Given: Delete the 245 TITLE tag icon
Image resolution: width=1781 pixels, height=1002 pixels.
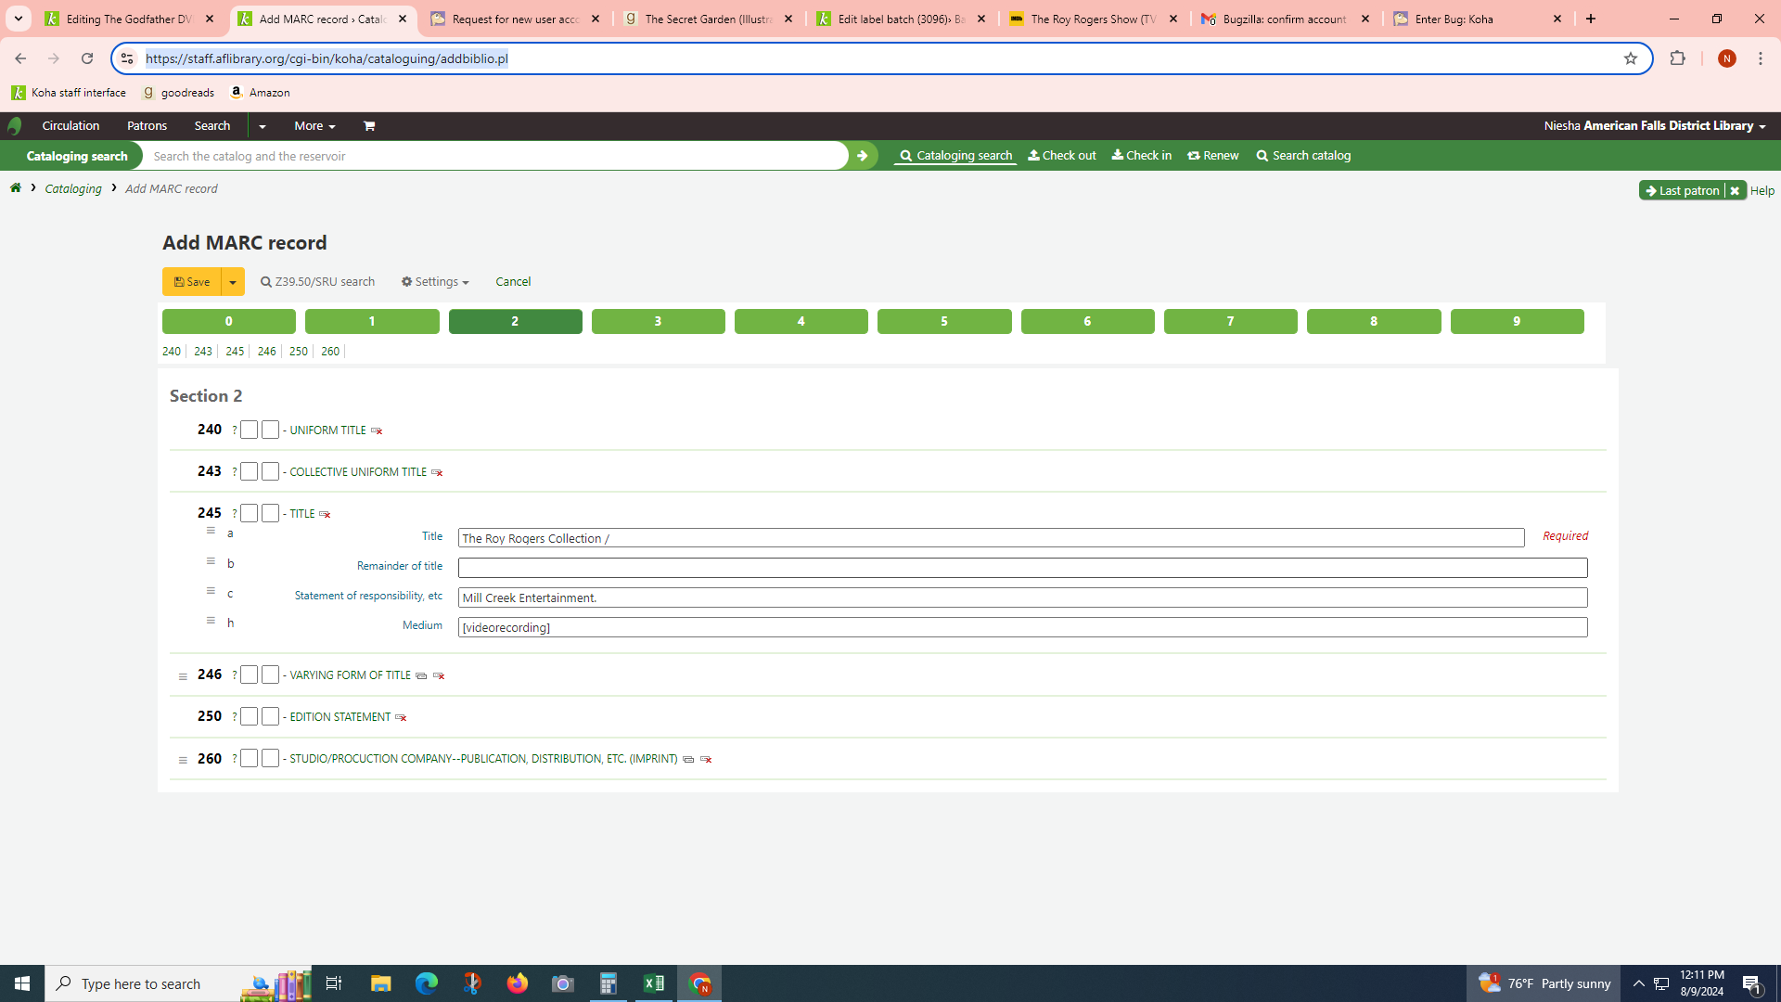Looking at the screenshot, I should [x=325, y=514].
